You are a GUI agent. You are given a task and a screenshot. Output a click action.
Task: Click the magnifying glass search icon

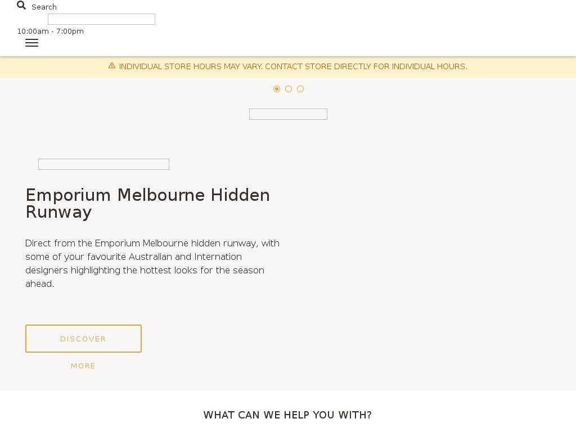(x=21, y=6)
